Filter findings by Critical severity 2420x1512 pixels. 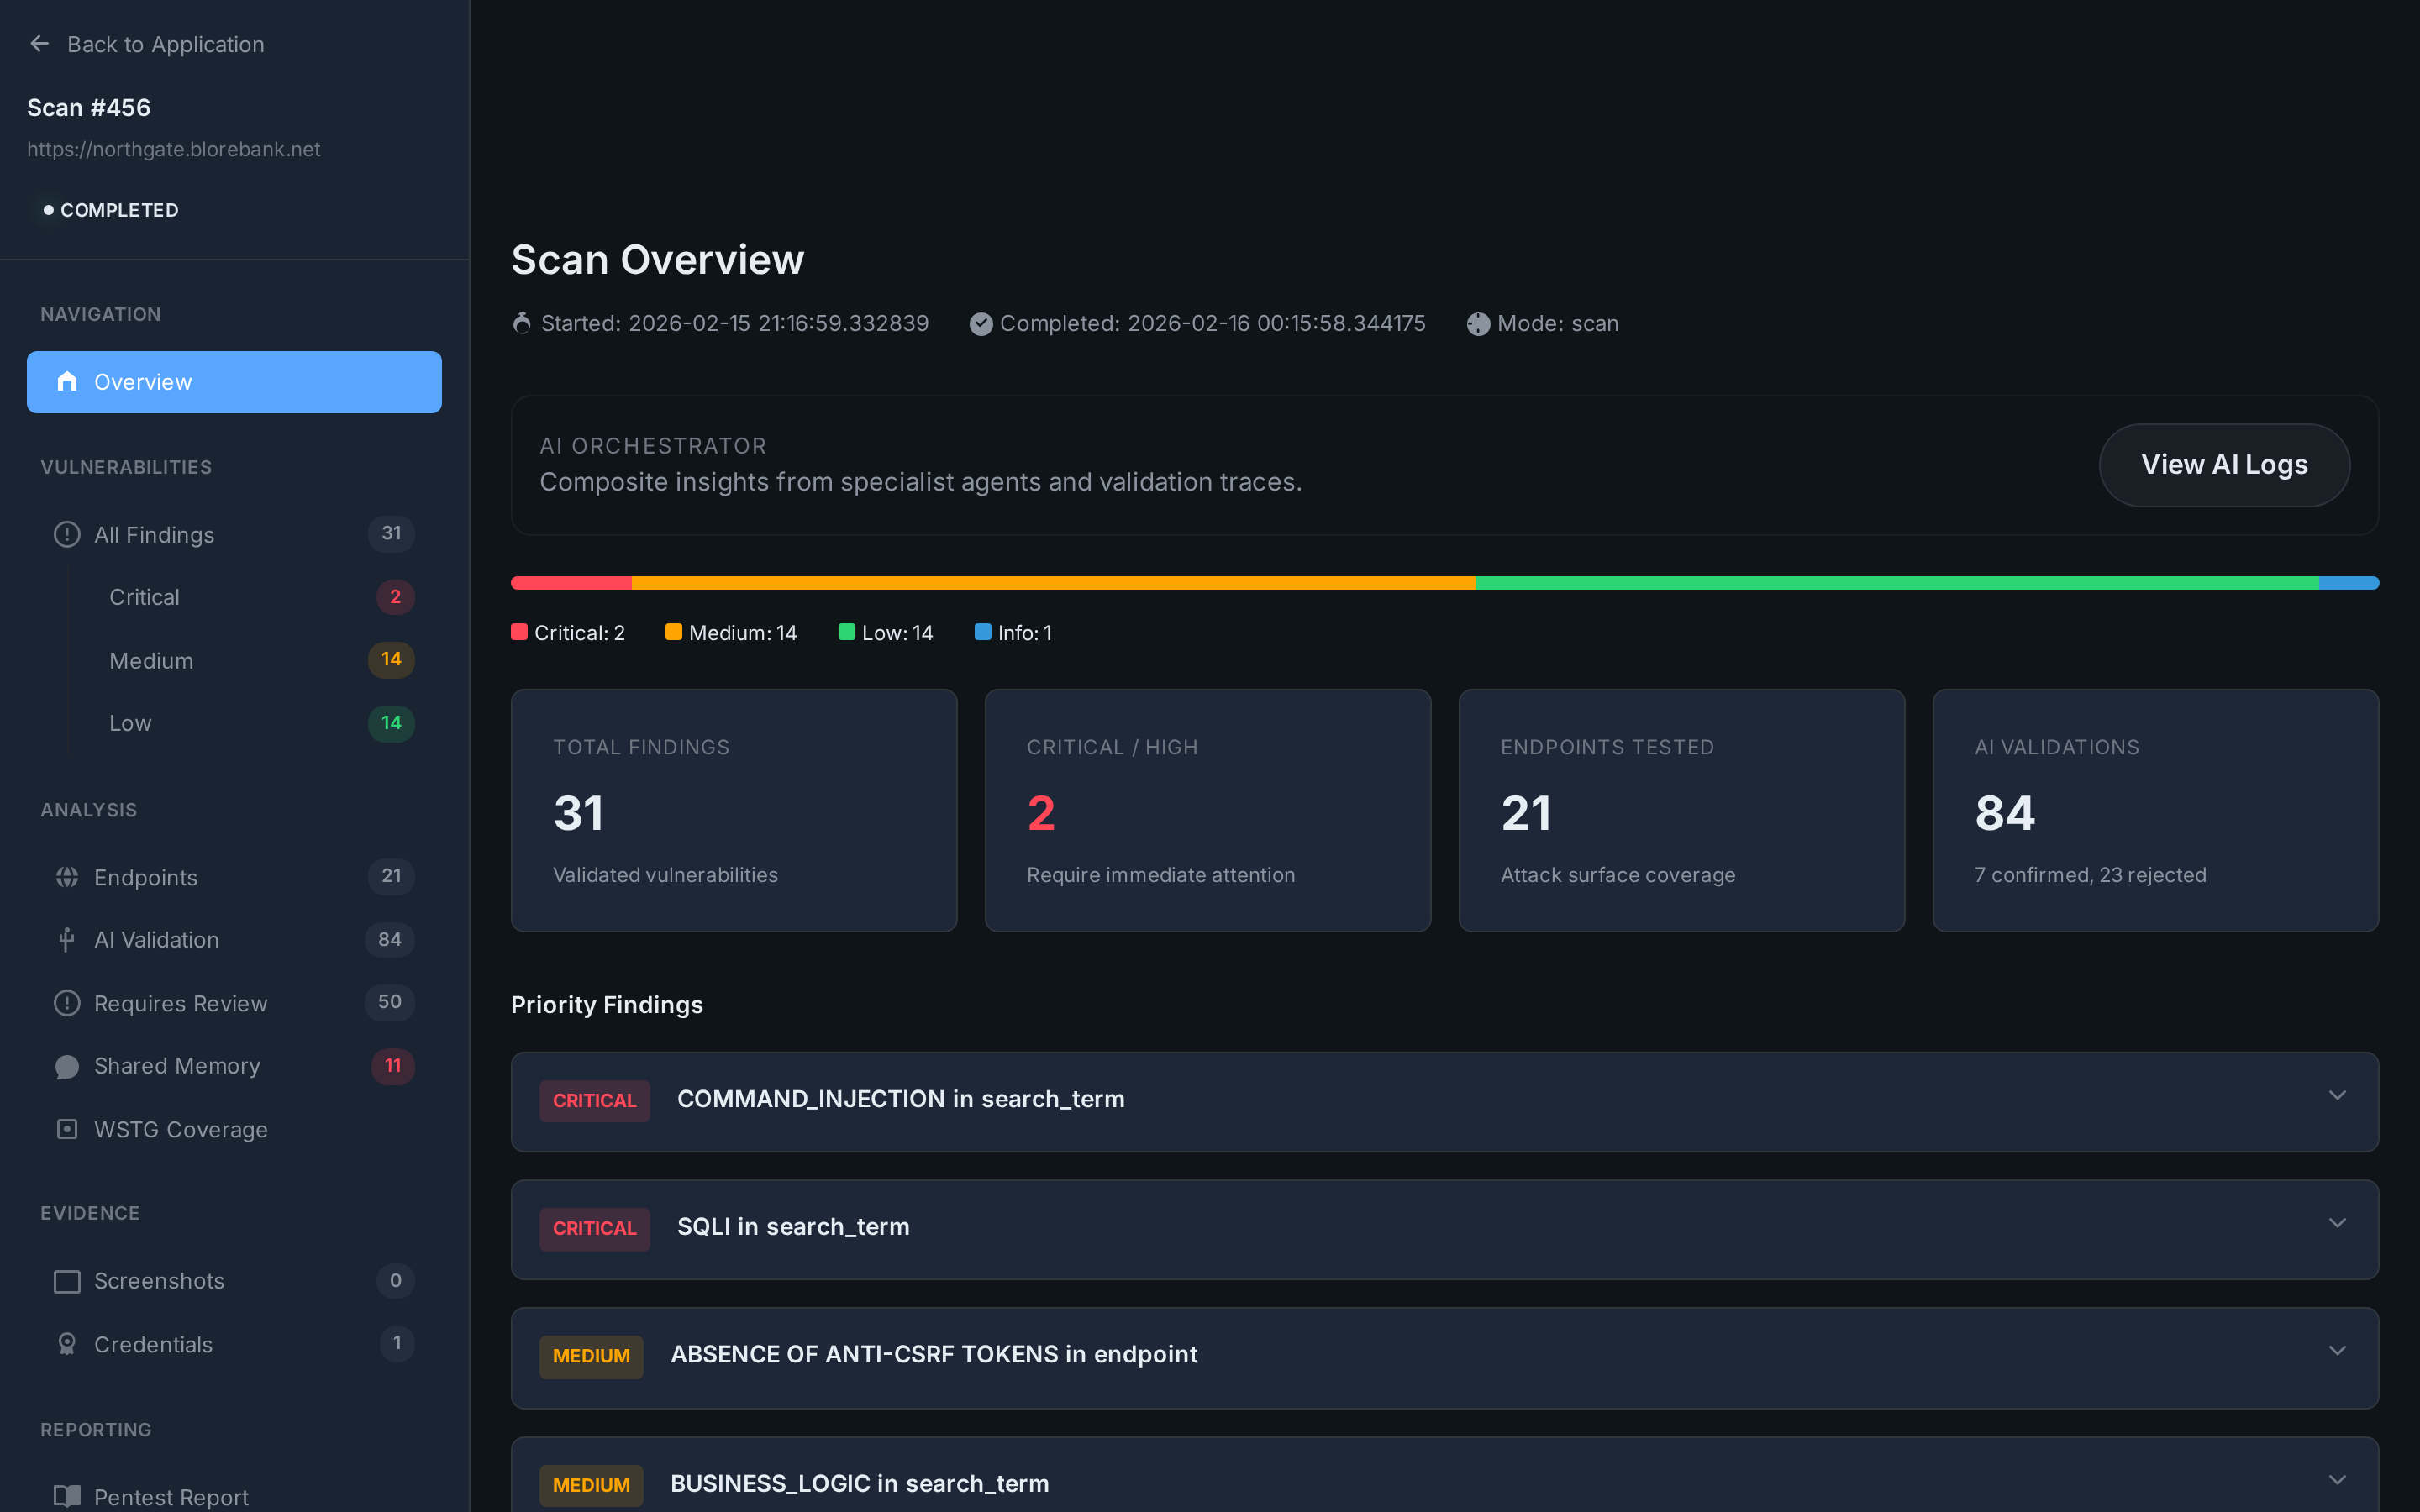pyautogui.click(x=144, y=597)
